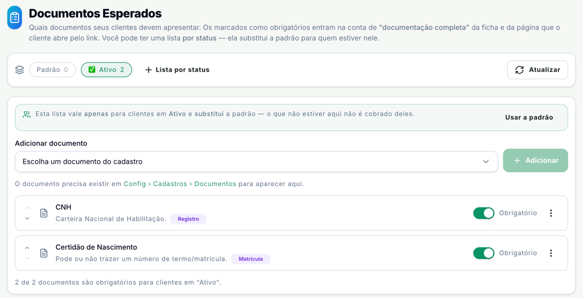
Task: Open more options for Certidão de Nascimento
Action: [551, 253]
